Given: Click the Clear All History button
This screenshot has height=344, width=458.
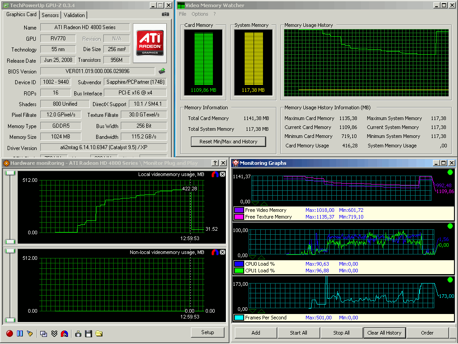Looking at the screenshot, I should click(385, 333).
